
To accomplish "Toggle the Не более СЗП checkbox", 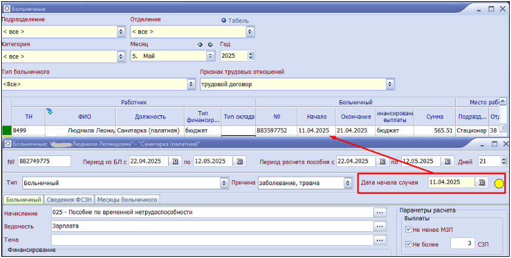I will click(x=408, y=243).
